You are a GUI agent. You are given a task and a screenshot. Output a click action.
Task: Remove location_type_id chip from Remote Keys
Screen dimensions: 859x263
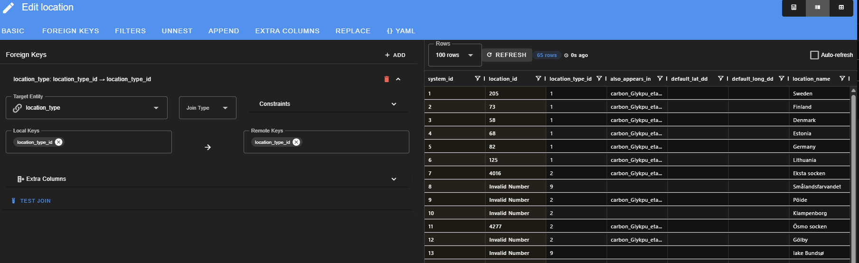(x=296, y=142)
